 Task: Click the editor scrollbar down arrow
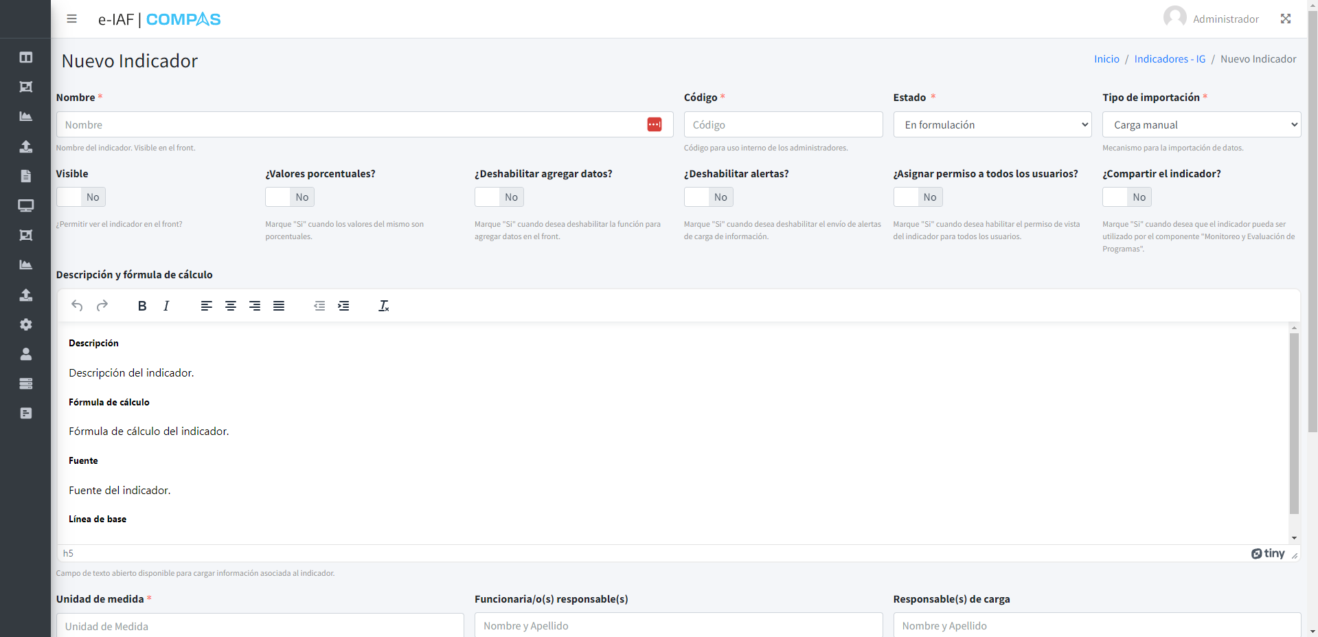(1294, 538)
